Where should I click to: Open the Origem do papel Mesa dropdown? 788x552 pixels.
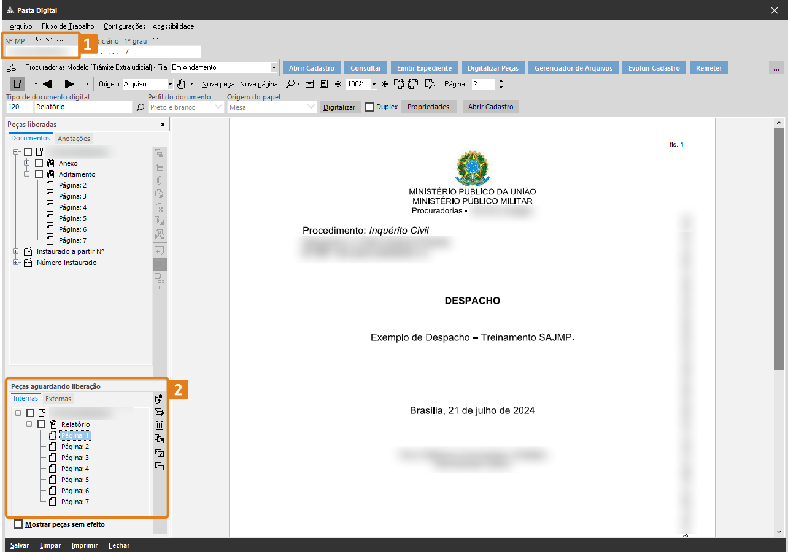(311, 107)
